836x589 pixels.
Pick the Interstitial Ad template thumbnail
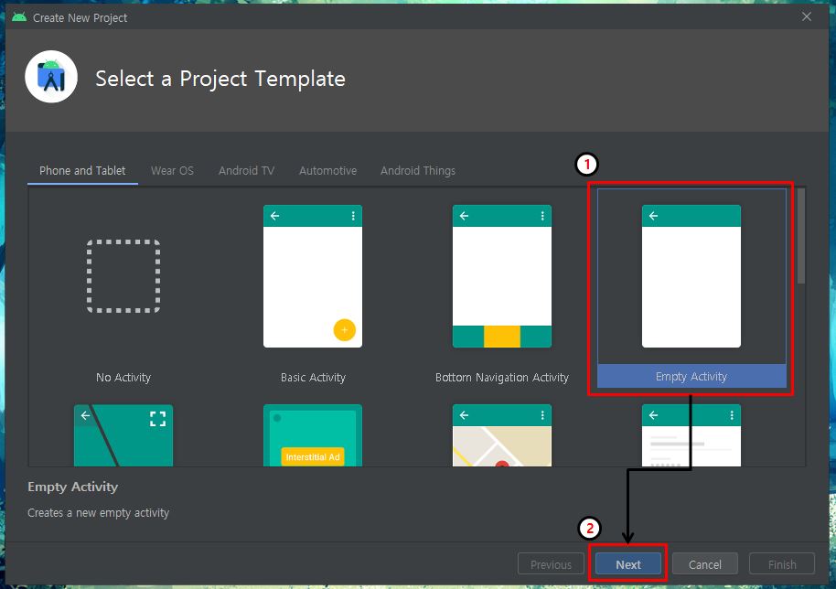313,435
